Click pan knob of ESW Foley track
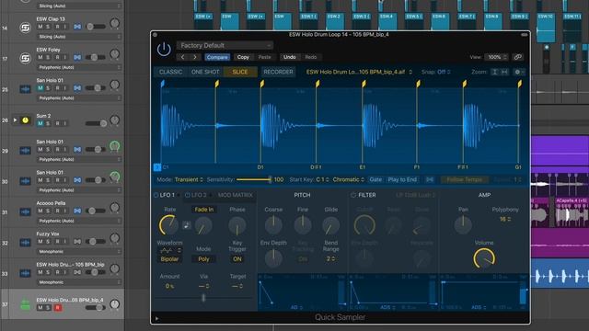The image size is (589, 331). pos(114,54)
